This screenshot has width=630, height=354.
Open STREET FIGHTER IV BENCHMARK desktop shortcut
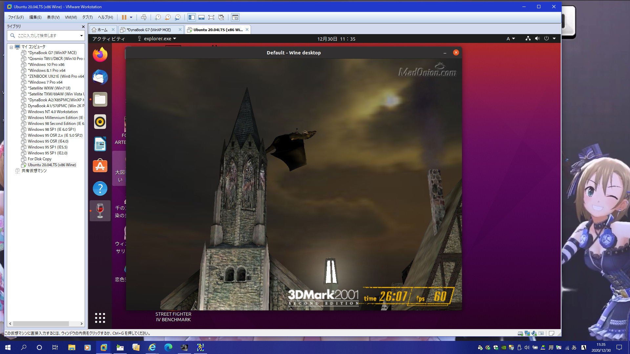pyautogui.click(x=173, y=317)
